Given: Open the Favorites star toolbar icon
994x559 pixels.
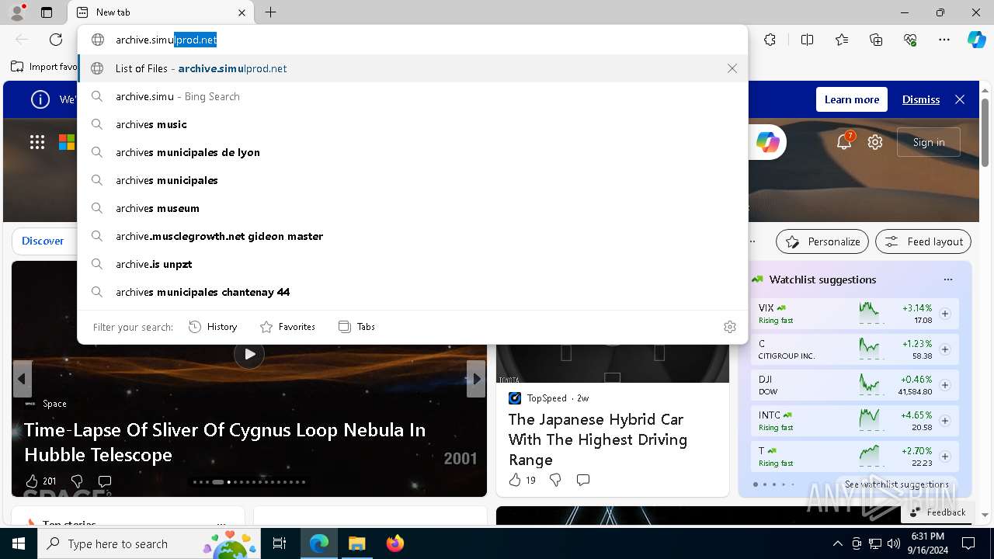Looking at the screenshot, I should click(842, 40).
